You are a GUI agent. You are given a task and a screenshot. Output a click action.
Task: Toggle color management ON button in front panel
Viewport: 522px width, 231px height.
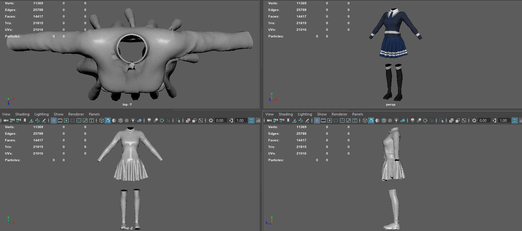[x=251, y=120]
